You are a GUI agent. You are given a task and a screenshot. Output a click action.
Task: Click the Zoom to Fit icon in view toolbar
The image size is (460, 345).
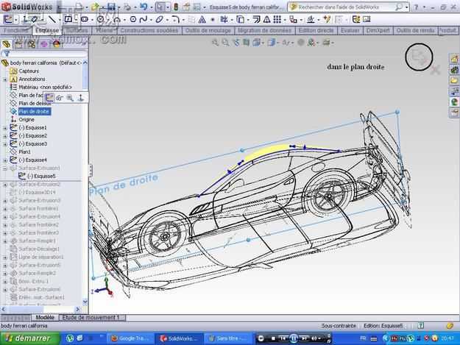[x=216, y=43]
